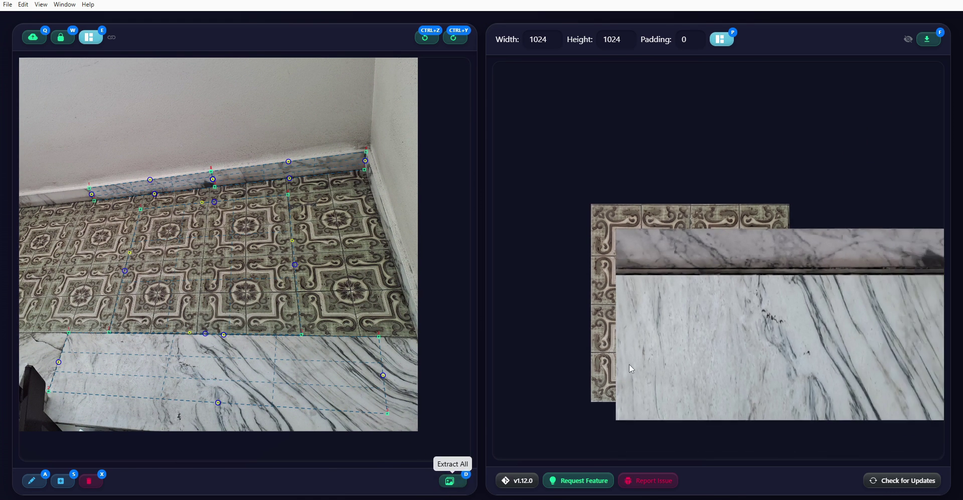This screenshot has height=500, width=963.
Task: Click the download export icon
Action: tap(928, 39)
